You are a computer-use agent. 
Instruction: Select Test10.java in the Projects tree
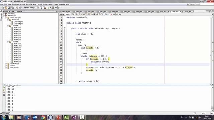[18, 46]
